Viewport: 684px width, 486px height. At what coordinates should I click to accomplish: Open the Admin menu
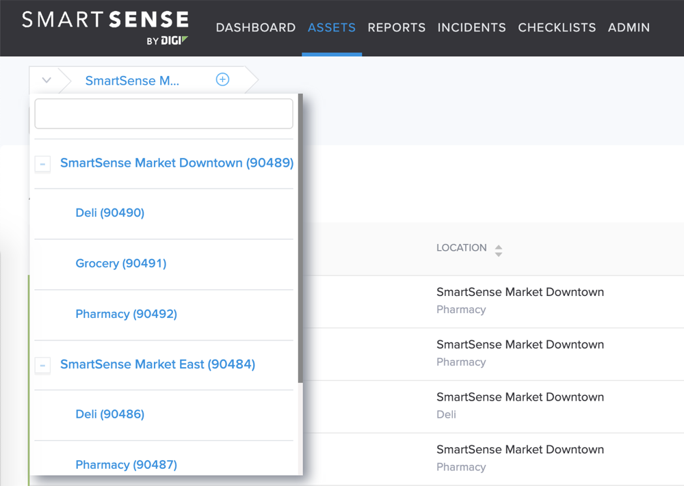629,27
